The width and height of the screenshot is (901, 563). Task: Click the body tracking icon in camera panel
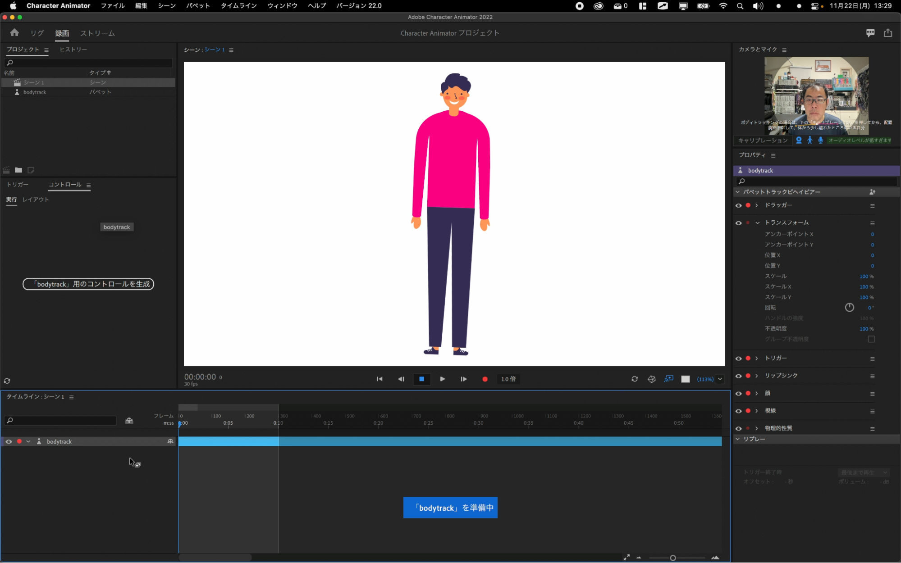click(810, 141)
